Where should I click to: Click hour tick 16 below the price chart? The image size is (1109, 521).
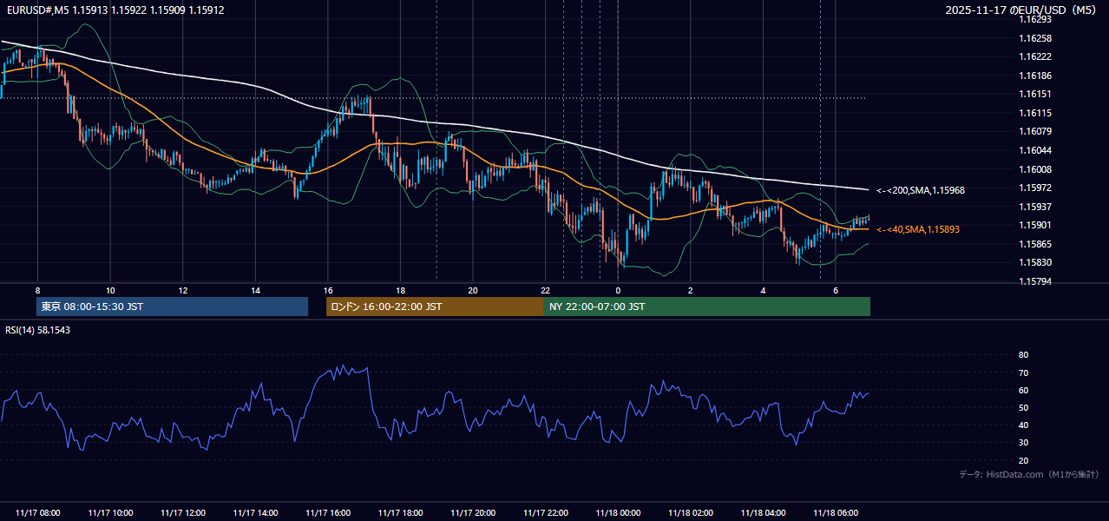328,290
